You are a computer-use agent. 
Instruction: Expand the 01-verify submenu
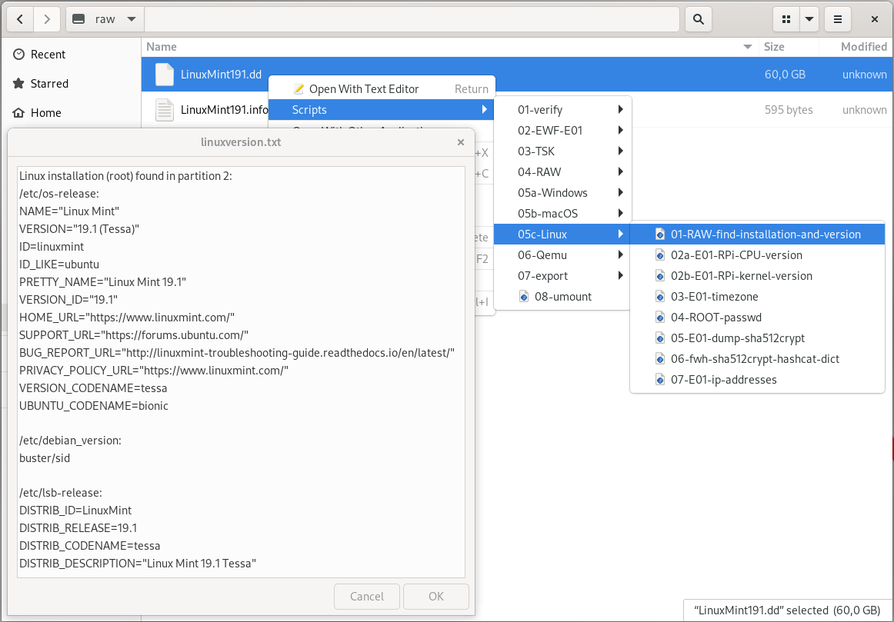(x=562, y=110)
